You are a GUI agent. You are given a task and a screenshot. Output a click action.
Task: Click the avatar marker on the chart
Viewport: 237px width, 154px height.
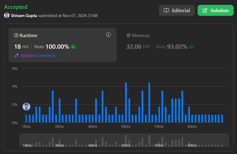[27, 107]
